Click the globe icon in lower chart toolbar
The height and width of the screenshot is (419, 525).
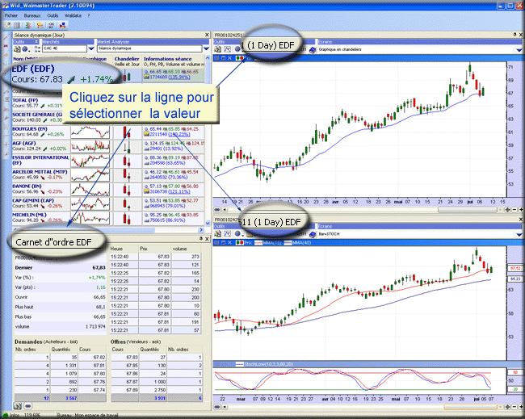point(237,234)
